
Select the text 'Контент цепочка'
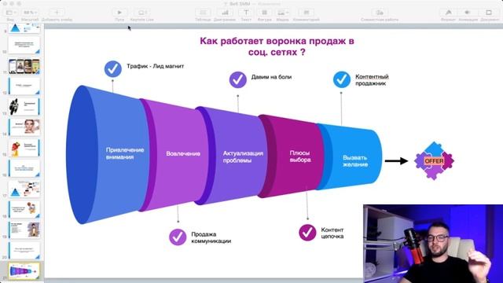pos(332,233)
